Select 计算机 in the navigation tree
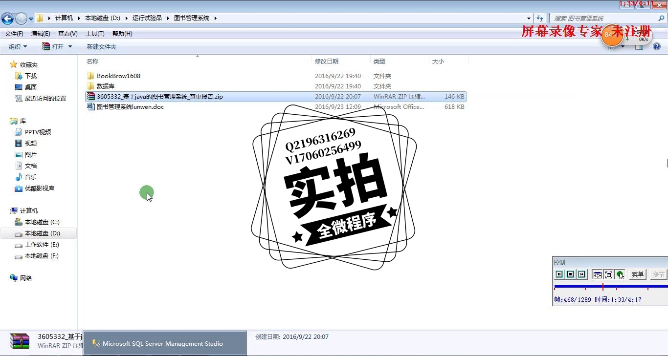The width and height of the screenshot is (668, 356). pyautogui.click(x=29, y=210)
